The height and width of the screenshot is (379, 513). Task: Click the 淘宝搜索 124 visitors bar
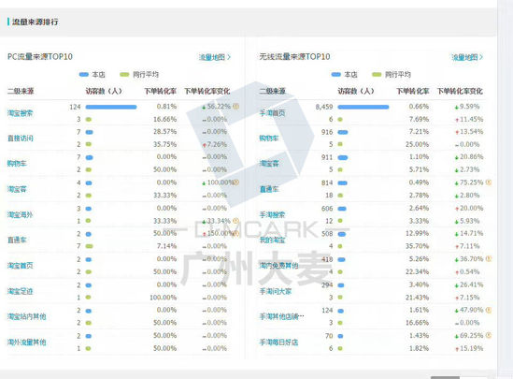click(111, 107)
